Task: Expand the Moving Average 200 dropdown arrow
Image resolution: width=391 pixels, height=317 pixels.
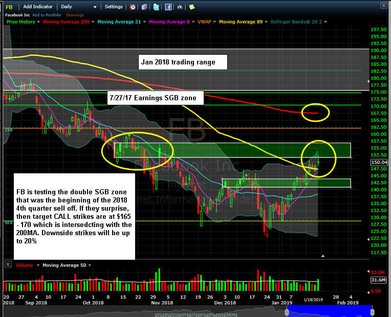Action: click(93, 22)
